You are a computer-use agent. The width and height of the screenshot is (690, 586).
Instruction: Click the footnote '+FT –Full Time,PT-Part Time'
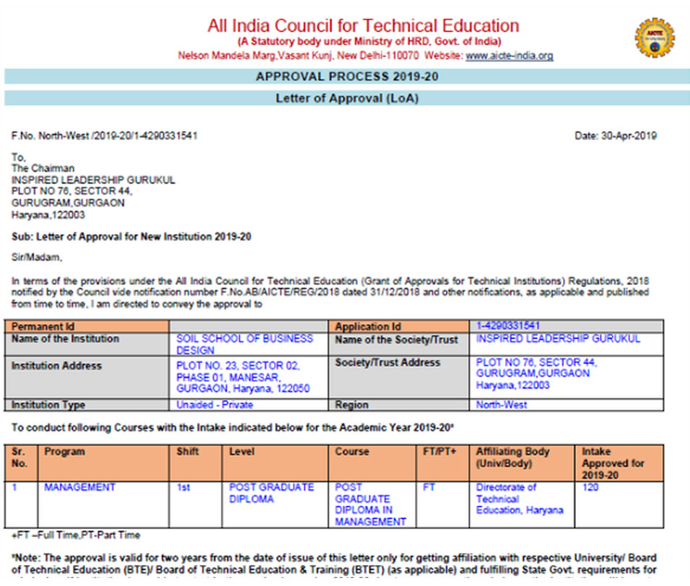click(x=76, y=535)
